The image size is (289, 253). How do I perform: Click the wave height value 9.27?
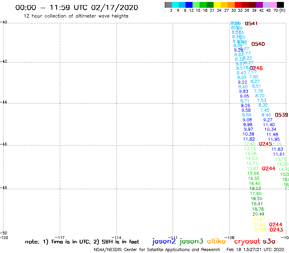268,120
